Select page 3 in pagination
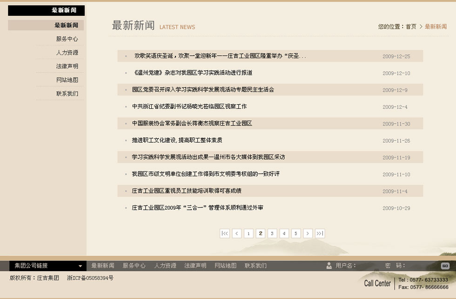 273,233
